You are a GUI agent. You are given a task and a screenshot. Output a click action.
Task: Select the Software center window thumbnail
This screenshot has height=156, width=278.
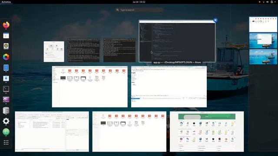coord(207,131)
